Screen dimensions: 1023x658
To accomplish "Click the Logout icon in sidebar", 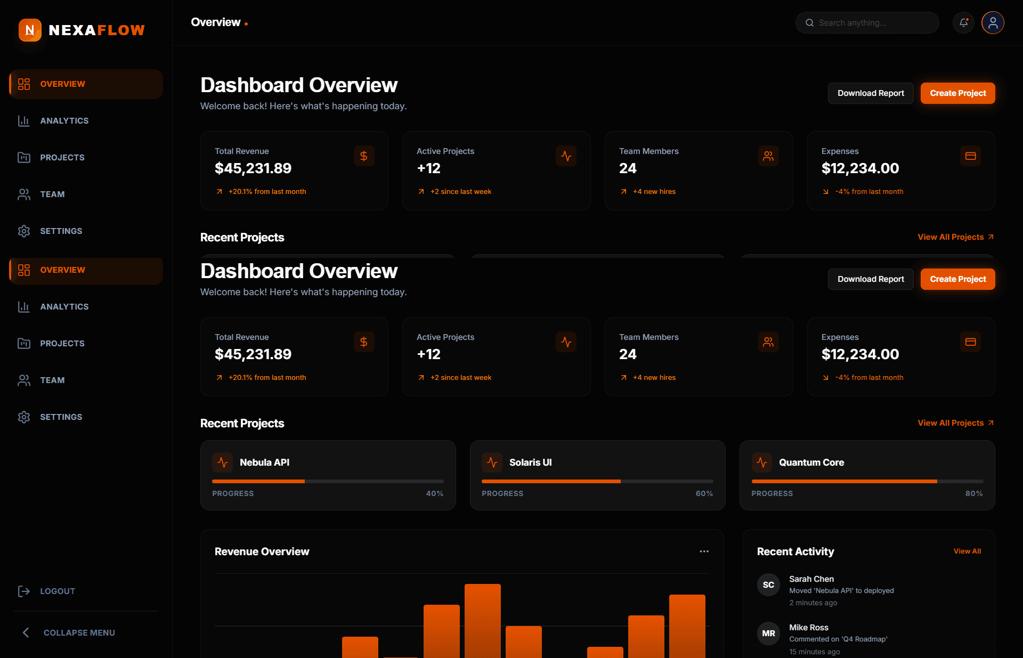I will tap(24, 591).
